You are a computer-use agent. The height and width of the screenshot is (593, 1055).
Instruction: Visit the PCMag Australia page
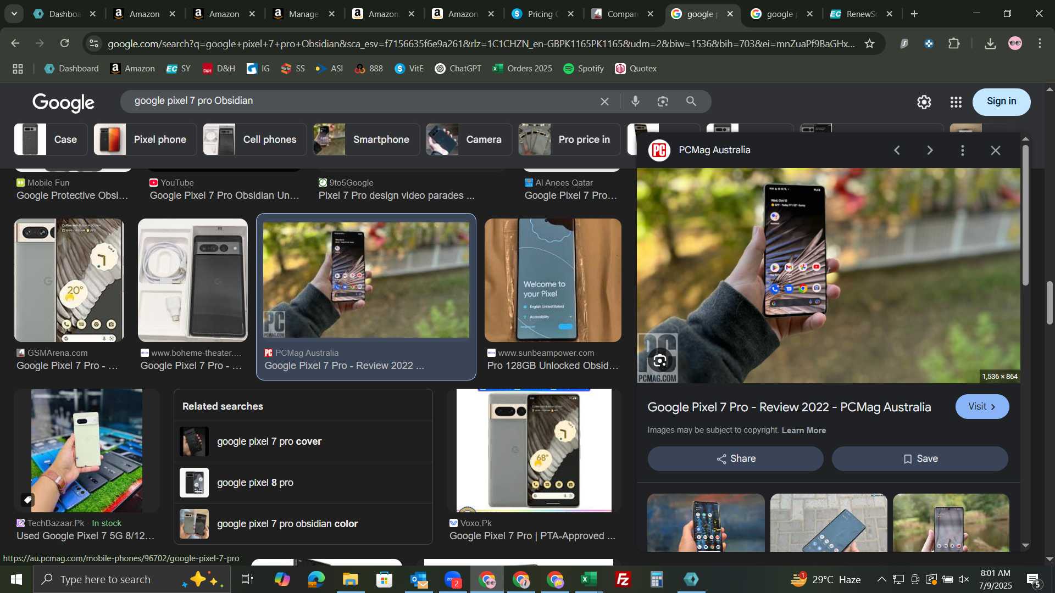982,407
